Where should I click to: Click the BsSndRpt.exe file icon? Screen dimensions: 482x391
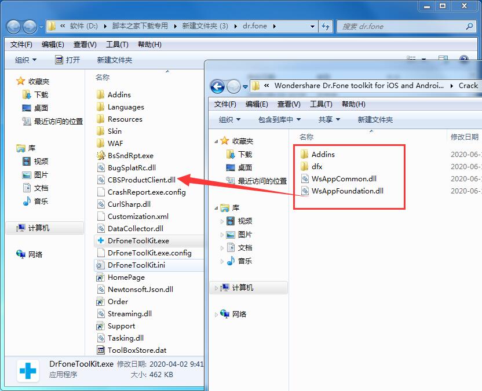(101, 156)
